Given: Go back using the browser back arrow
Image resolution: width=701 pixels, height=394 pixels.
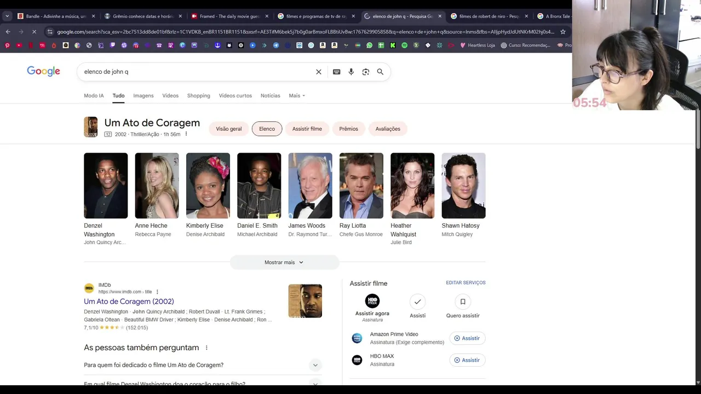Looking at the screenshot, I should click(x=8, y=32).
